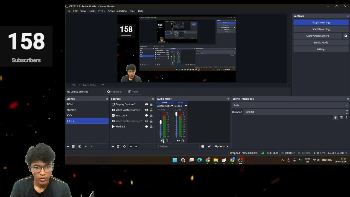The width and height of the screenshot is (350, 197).
Task: Hide the Display Capture 2 source
Action: (147, 104)
